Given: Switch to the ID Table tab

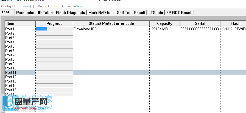Looking at the screenshot, I should (x=45, y=13).
